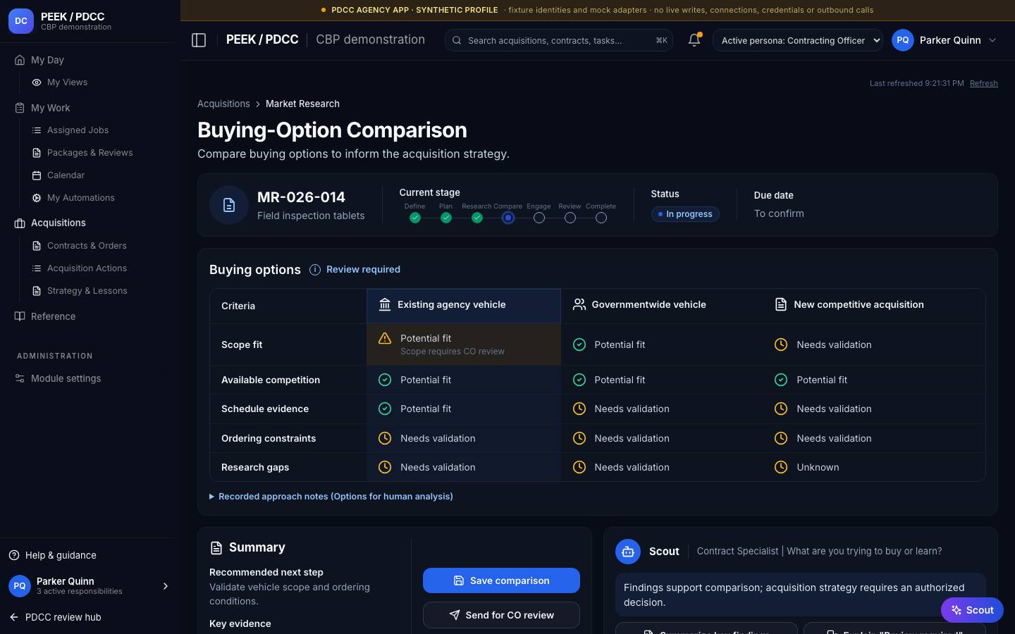Click the Scout robot avatar icon
The width and height of the screenshot is (1015, 634).
point(628,552)
